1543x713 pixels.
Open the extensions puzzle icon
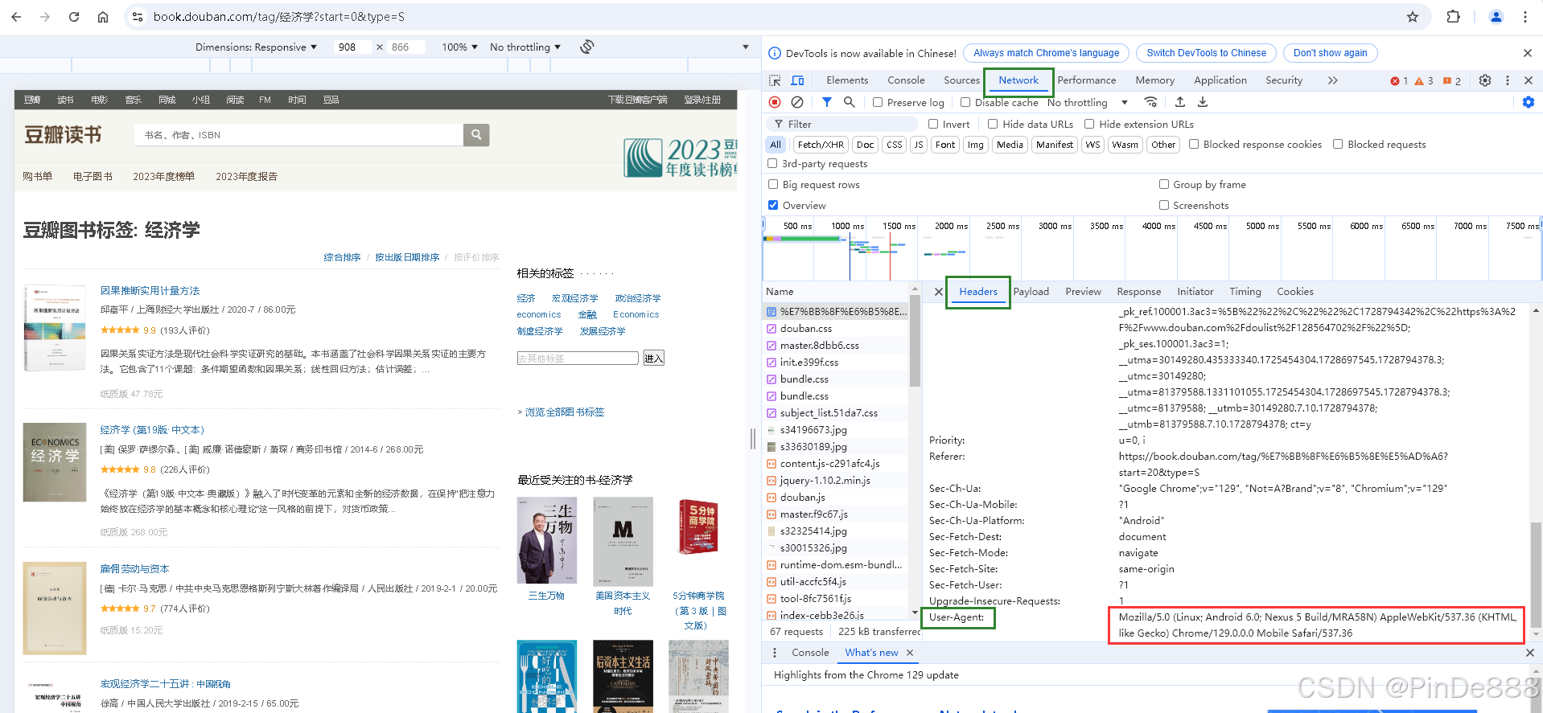pos(1453,17)
